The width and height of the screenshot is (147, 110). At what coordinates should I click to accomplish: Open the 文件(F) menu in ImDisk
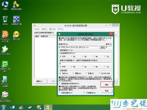click(x=37, y=29)
